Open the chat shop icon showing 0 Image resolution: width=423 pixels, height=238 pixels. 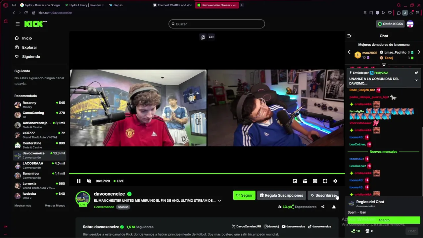point(369,231)
